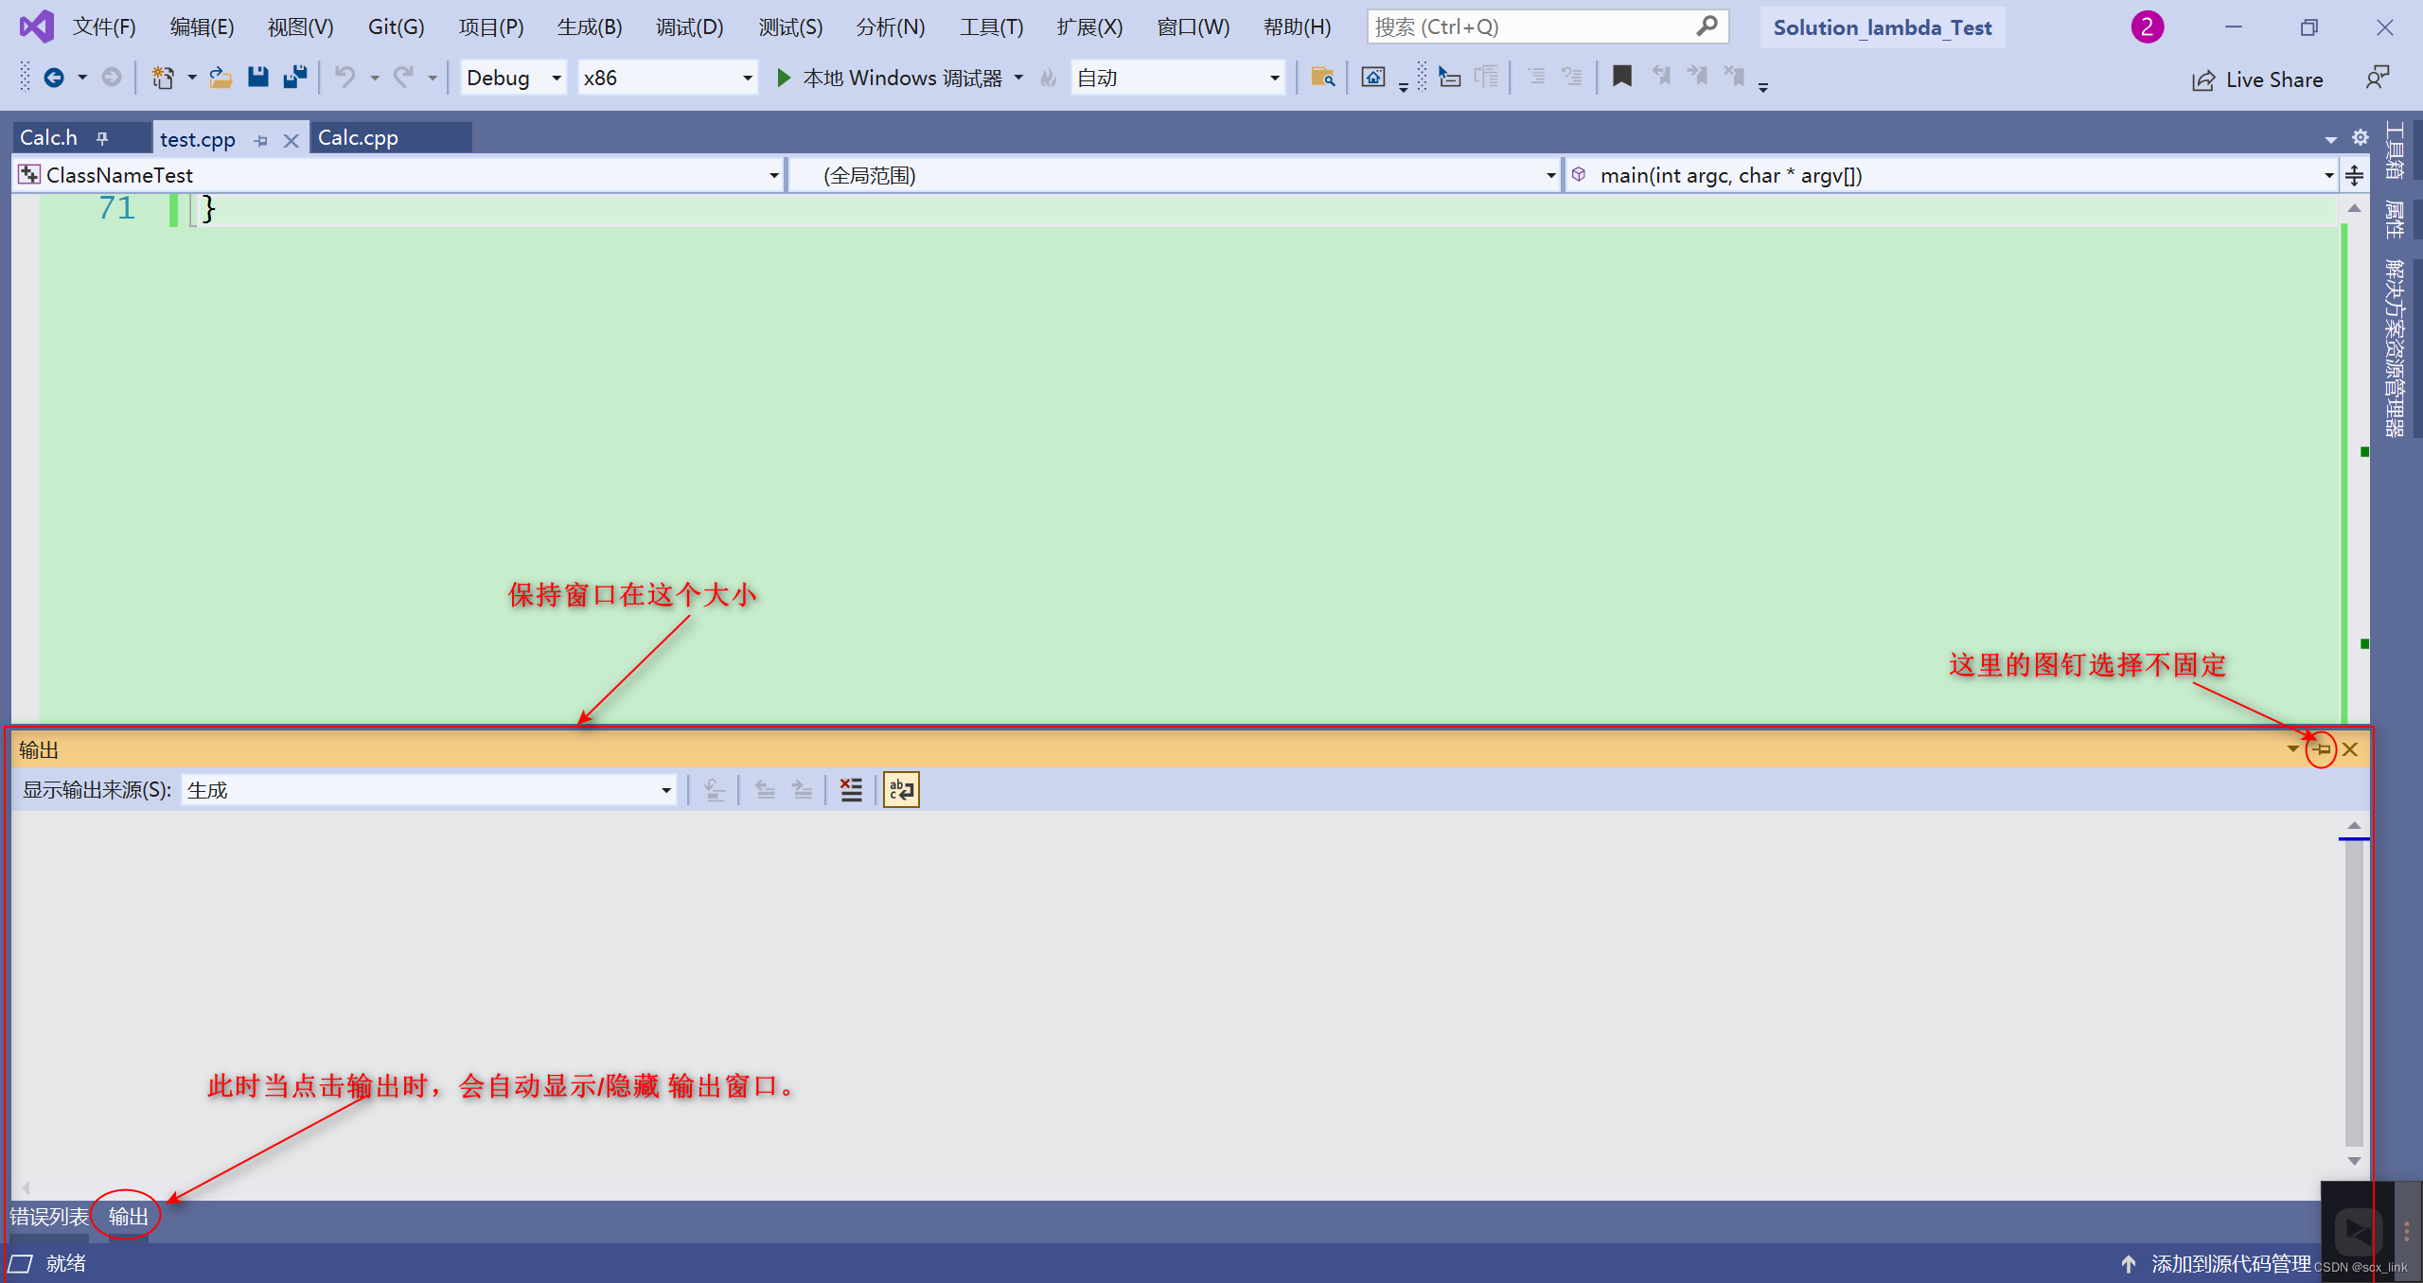Toggle auto-hide pin on Output panel
The height and width of the screenshot is (1283, 2423).
[x=2321, y=749]
